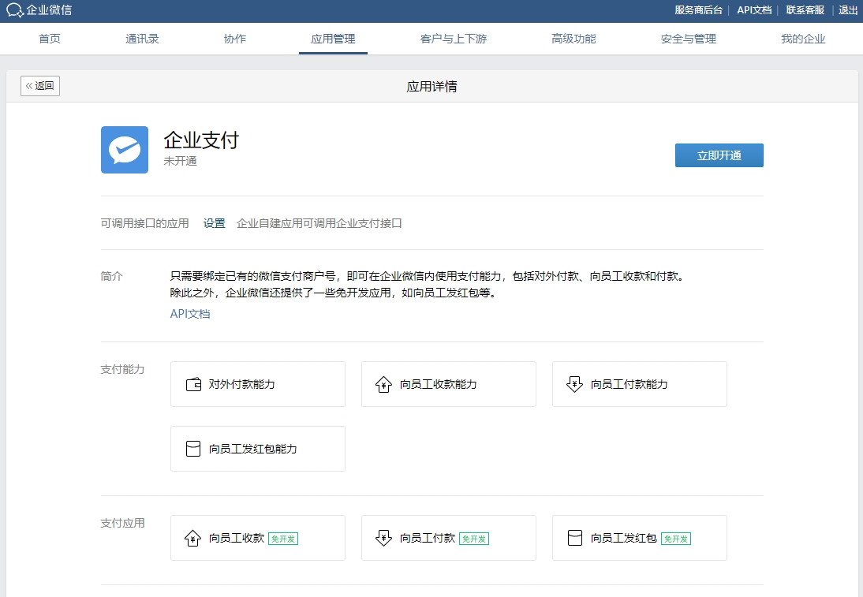Click the wallet icon for 对外付款能力

[193, 384]
